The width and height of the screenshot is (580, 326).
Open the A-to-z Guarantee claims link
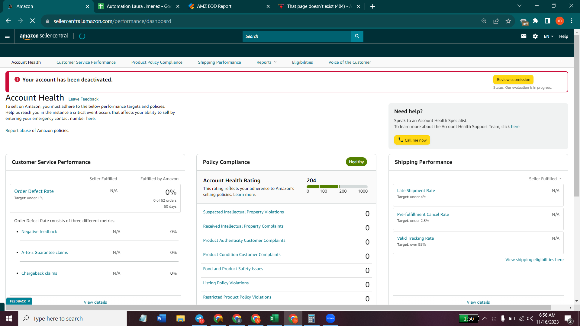(x=45, y=252)
